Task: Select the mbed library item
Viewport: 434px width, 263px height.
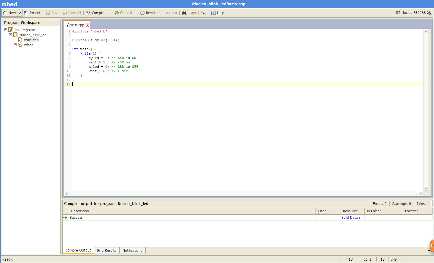Action: pyautogui.click(x=29, y=45)
